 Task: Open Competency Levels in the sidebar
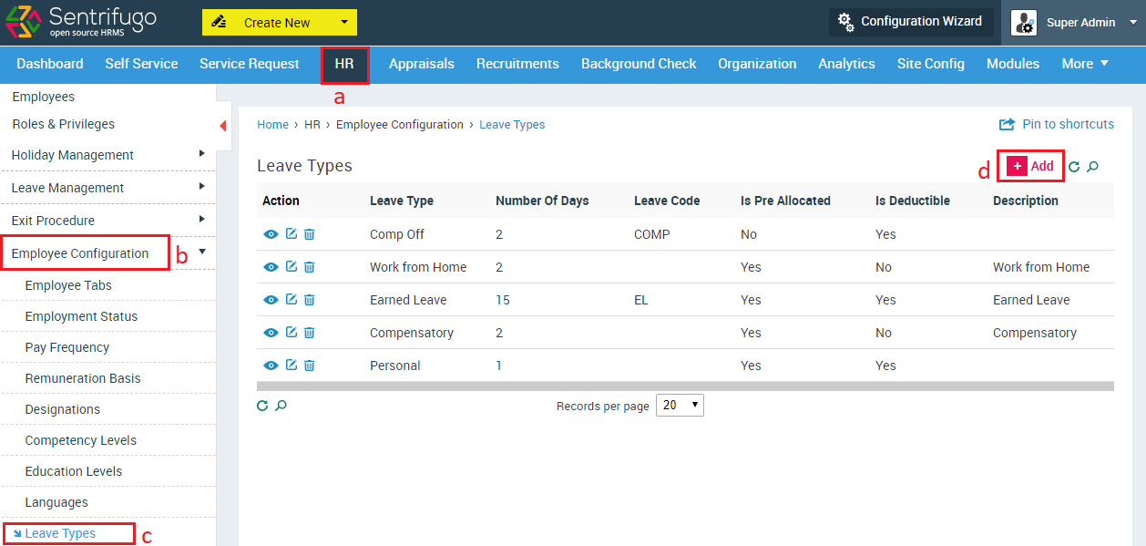point(81,440)
